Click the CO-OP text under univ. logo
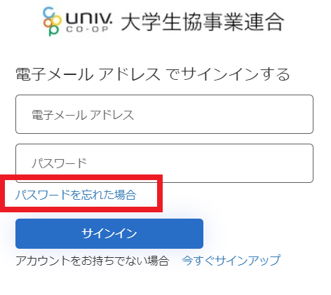This screenshot has height=295, width=331. coord(88,29)
